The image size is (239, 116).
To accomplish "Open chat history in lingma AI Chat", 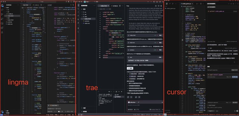I will pyautogui.click(x=73, y=5).
